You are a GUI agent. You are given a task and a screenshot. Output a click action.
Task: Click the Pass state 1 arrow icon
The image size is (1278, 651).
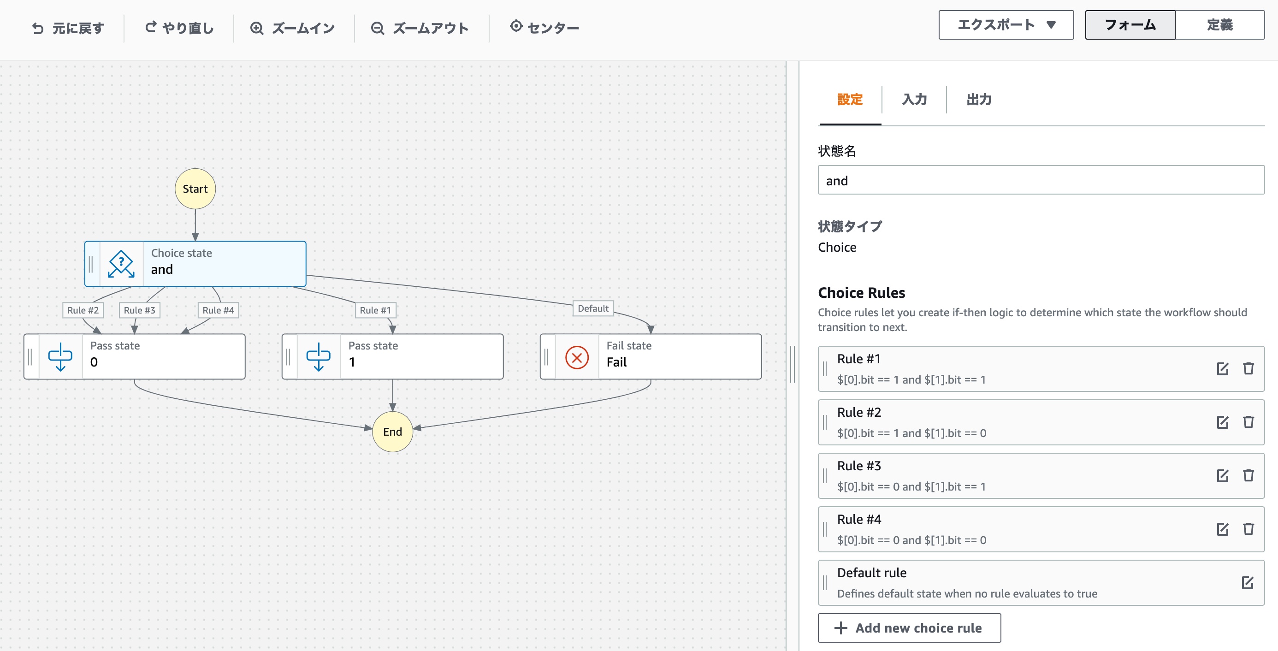tap(318, 357)
